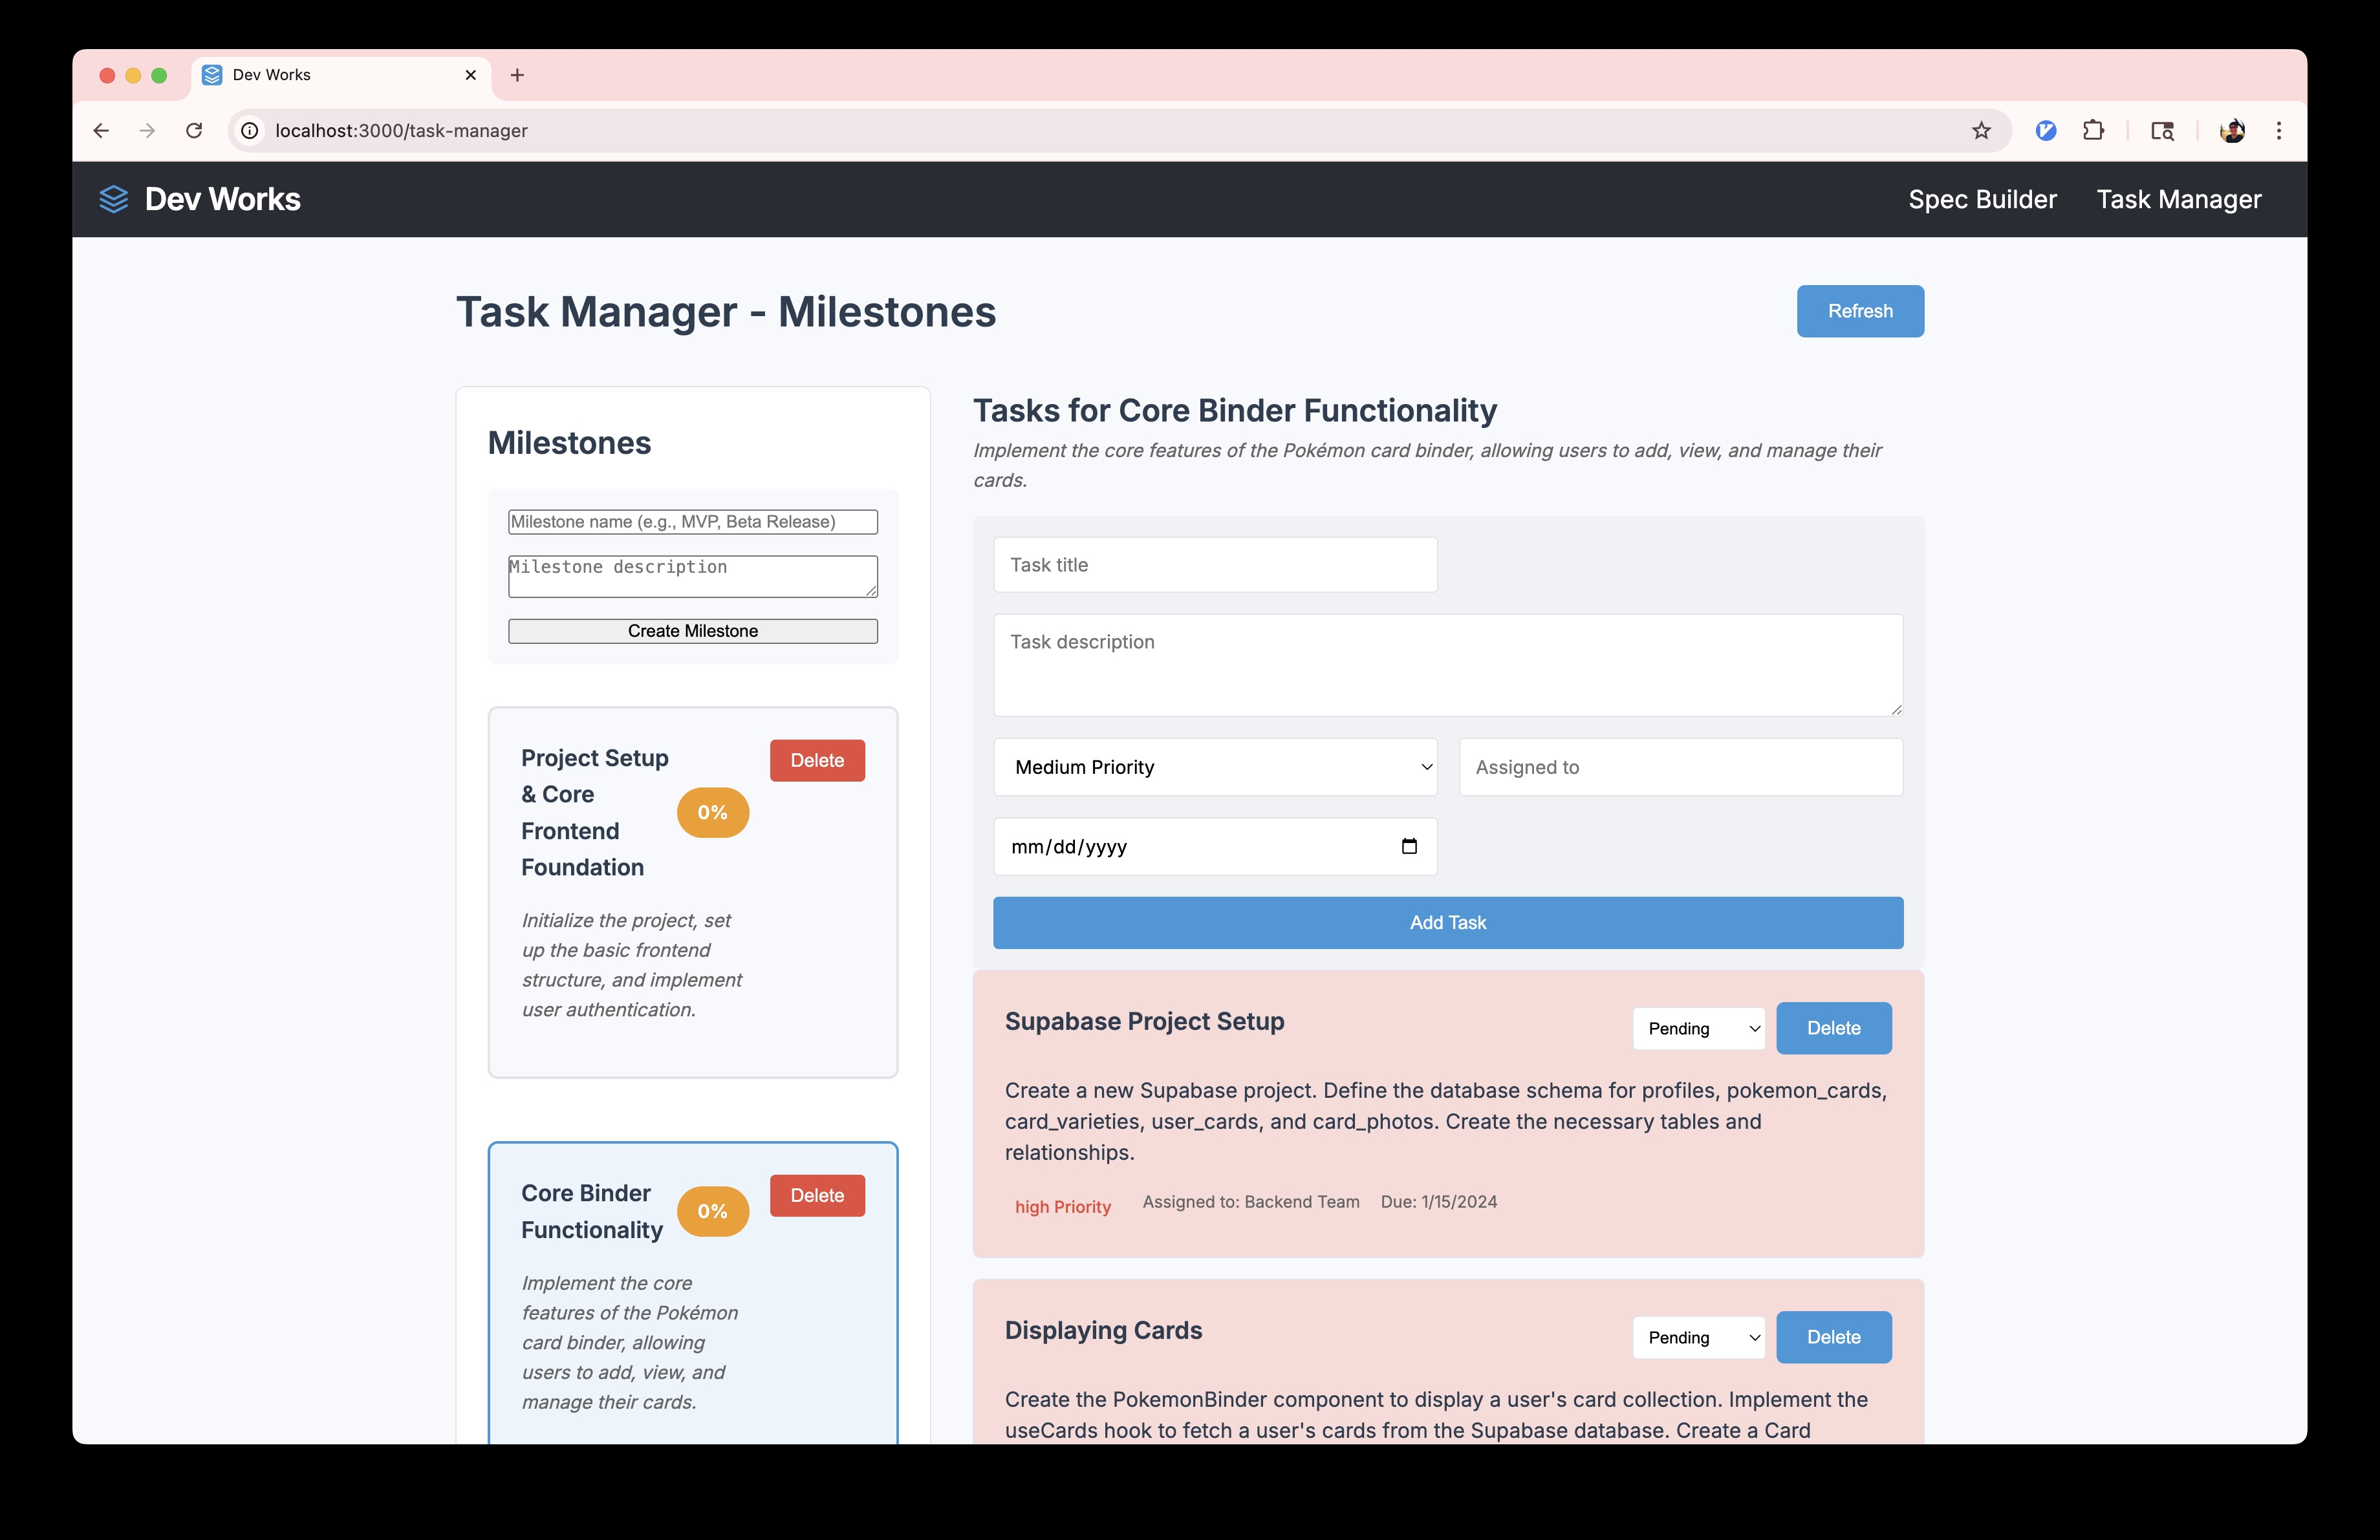Click the browser back arrow
Viewport: 2380px width, 1540px height.
[101, 130]
